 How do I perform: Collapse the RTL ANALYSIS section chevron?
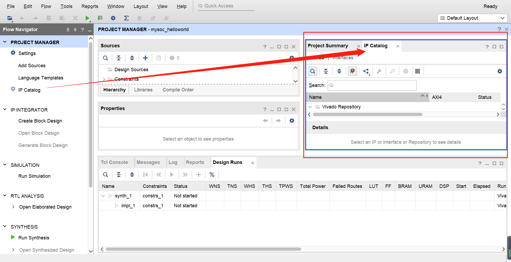coord(5,196)
